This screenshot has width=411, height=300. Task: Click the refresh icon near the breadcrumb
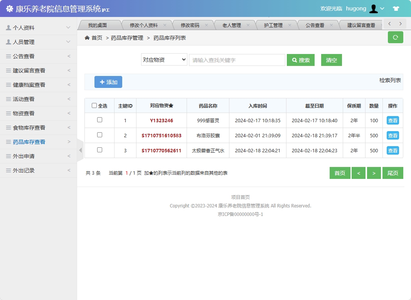[395, 37]
